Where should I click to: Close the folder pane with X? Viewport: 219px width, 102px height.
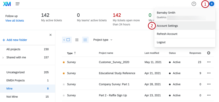pos(50,35)
